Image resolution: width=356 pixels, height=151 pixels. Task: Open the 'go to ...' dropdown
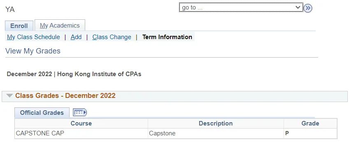(241, 7)
